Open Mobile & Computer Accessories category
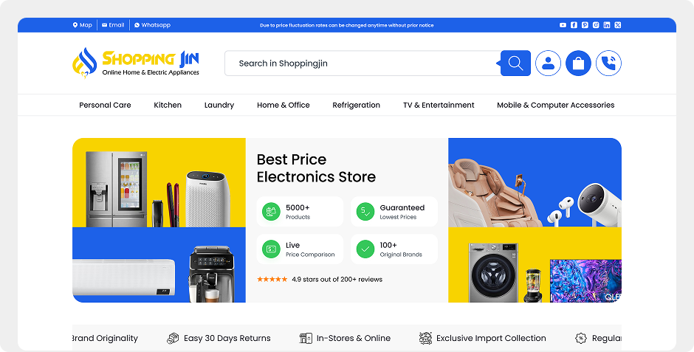The width and height of the screenshot is (694, 352). [x=555, y=105]
